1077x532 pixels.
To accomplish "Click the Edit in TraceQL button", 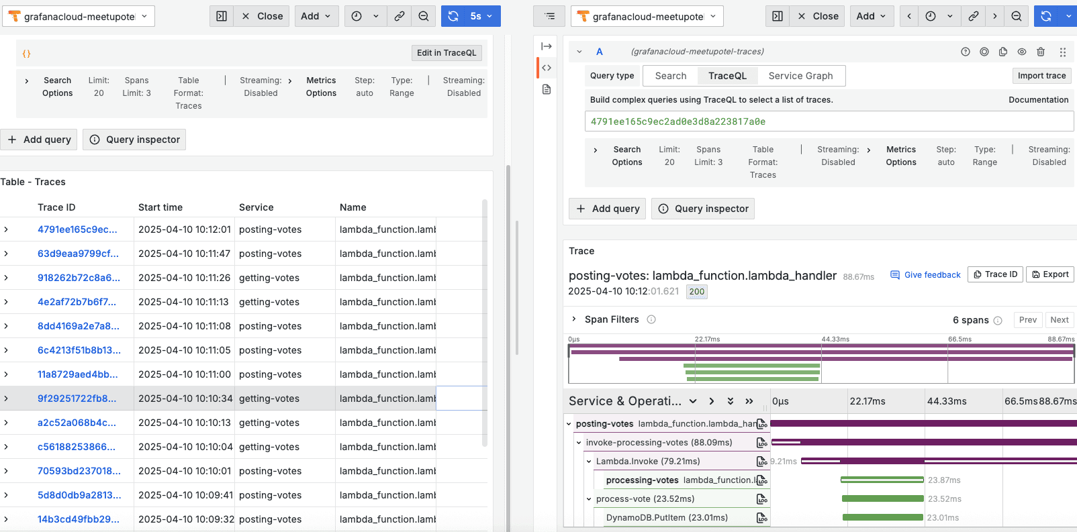I will (446, 53).
